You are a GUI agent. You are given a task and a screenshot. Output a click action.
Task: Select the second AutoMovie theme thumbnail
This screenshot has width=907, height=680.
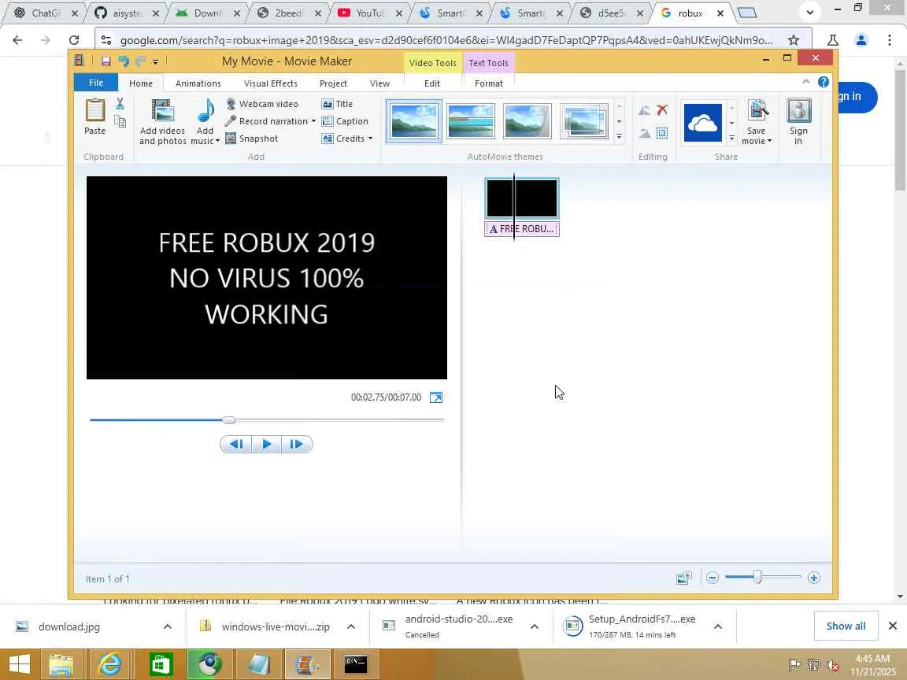click(x=471, y=121)
